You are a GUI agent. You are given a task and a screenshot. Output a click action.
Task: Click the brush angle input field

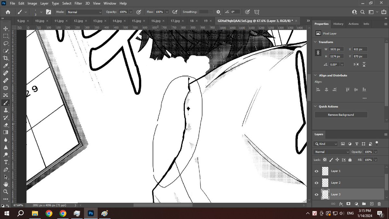coord(235,12)
